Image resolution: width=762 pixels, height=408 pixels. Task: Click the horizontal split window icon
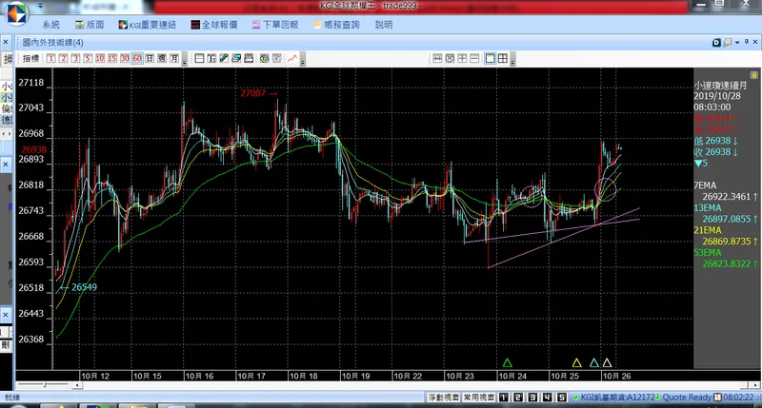tap(199, 59)
